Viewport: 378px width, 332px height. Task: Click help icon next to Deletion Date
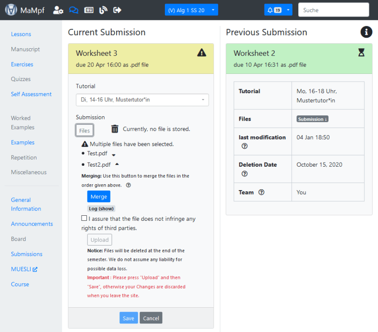[x=245, y=173]
